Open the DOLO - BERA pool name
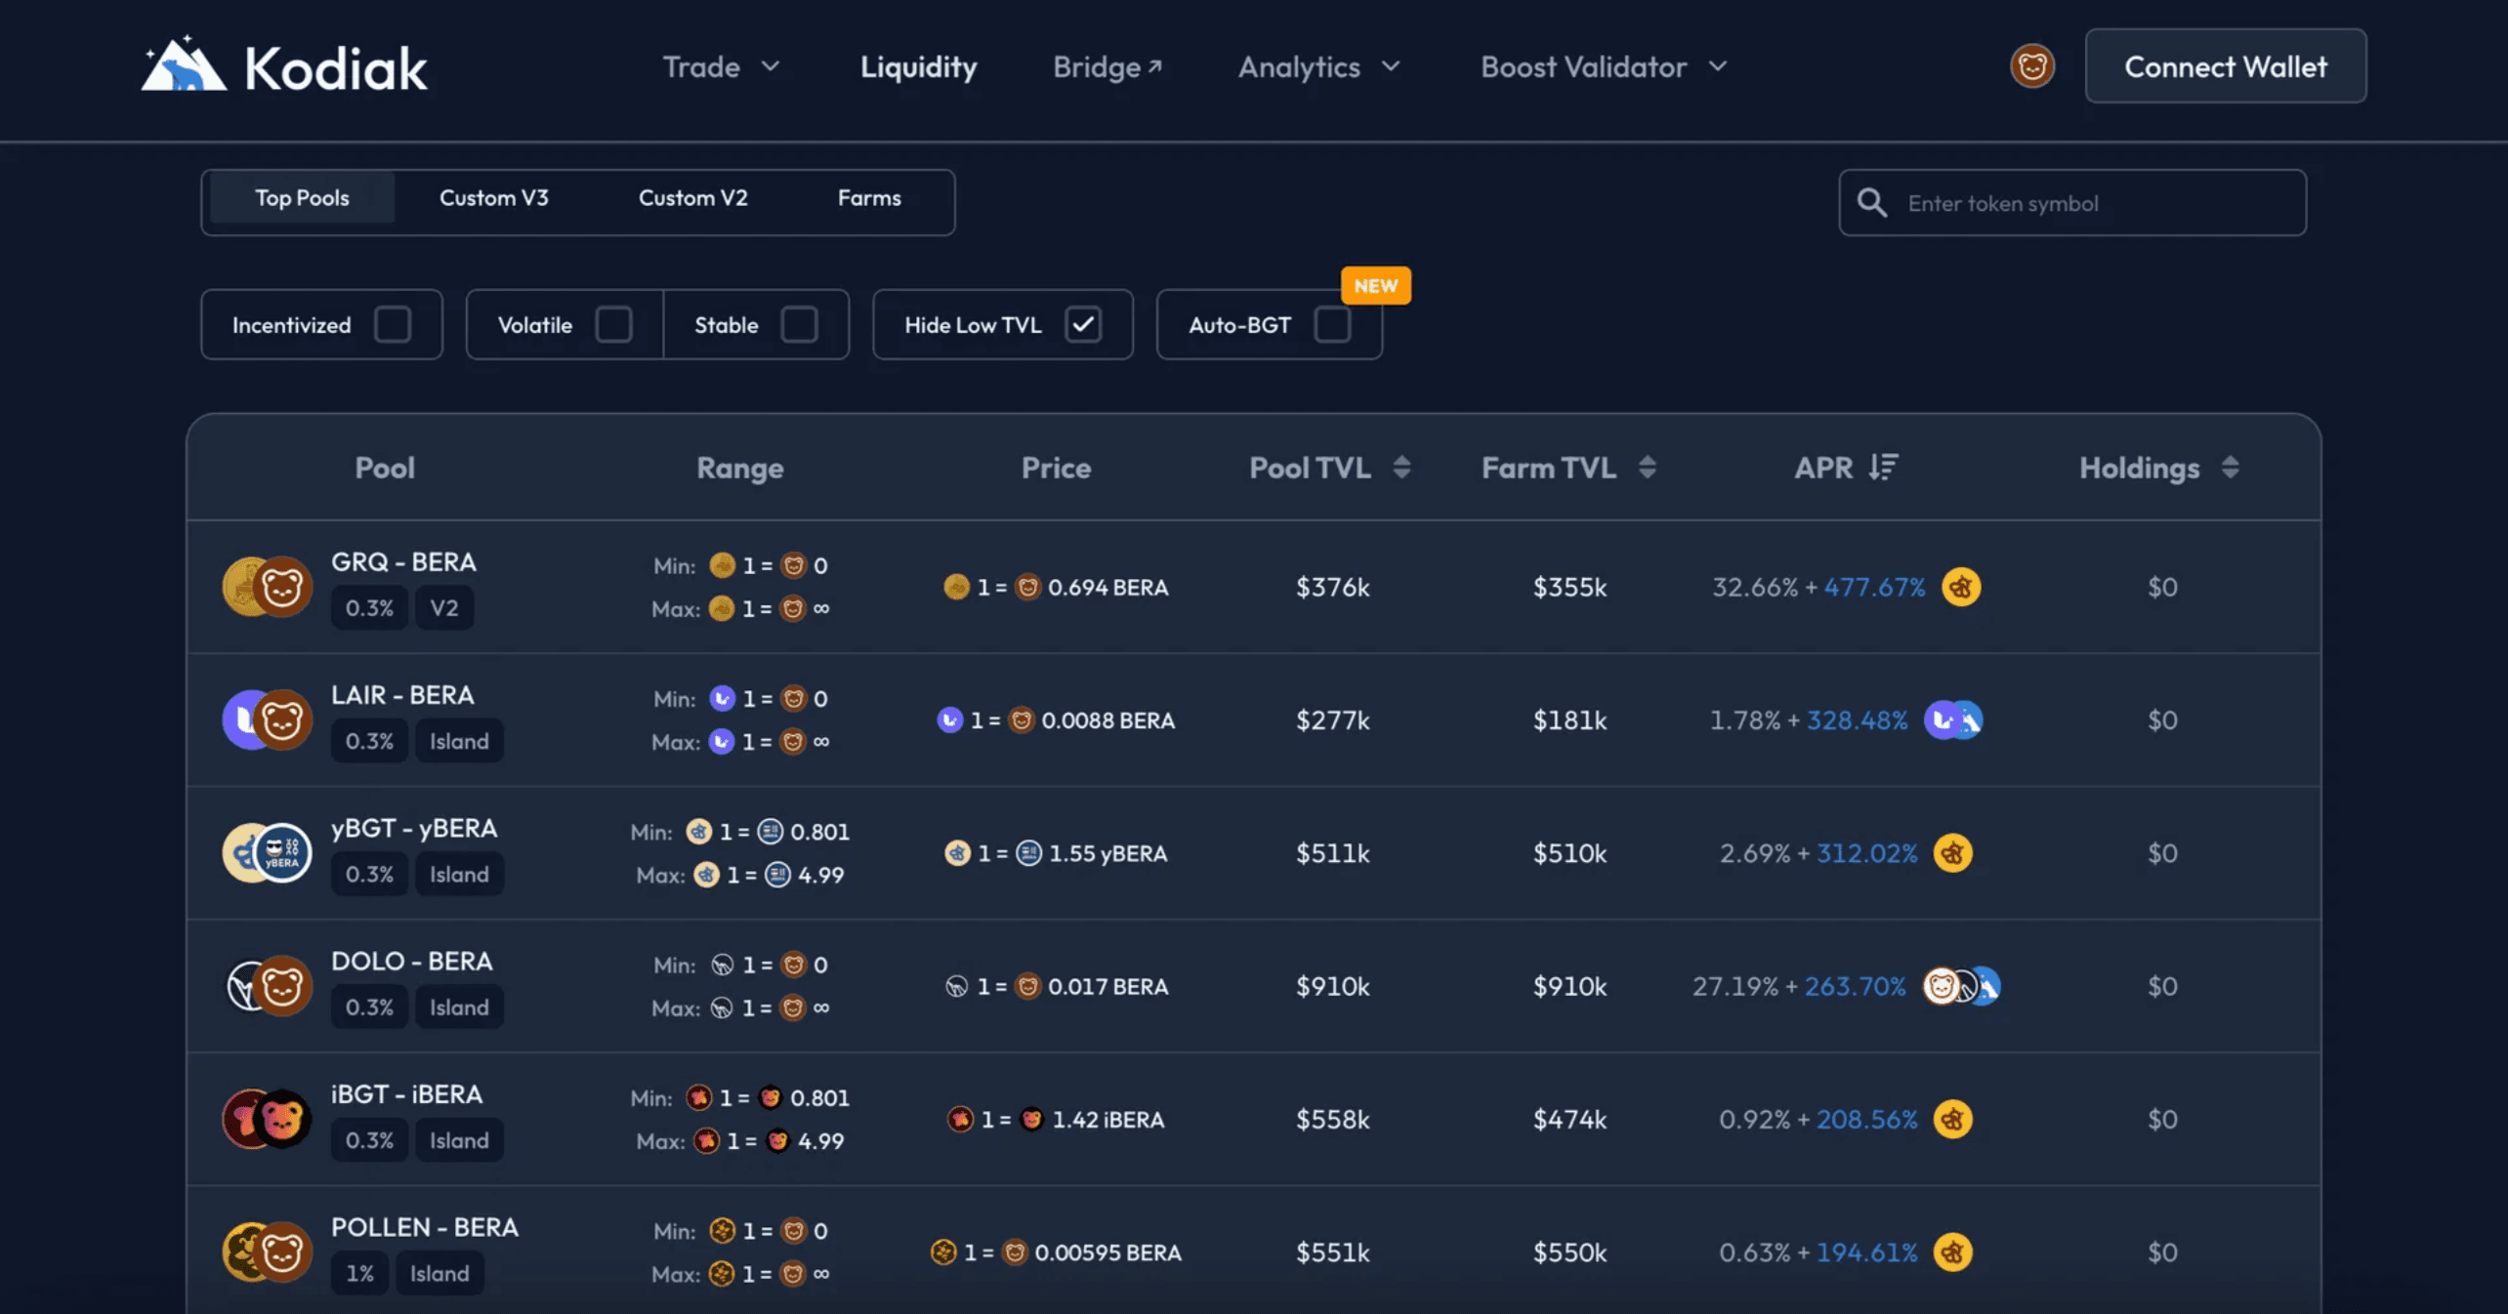 click(x=411, y=962)
